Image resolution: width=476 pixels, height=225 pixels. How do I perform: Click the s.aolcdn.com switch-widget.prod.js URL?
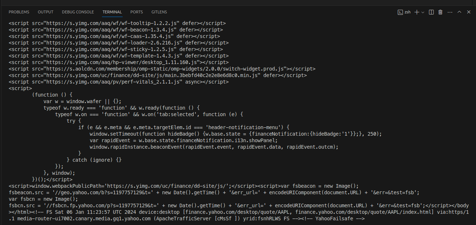(x=165, y=69)
